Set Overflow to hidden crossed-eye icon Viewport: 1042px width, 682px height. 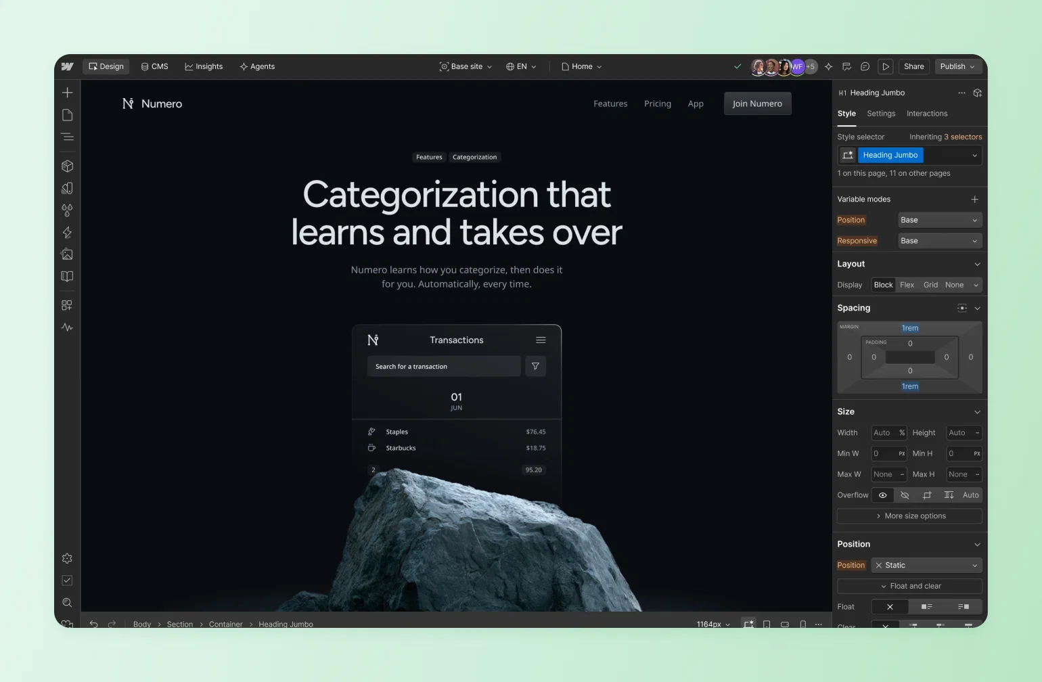click(905, 495)
